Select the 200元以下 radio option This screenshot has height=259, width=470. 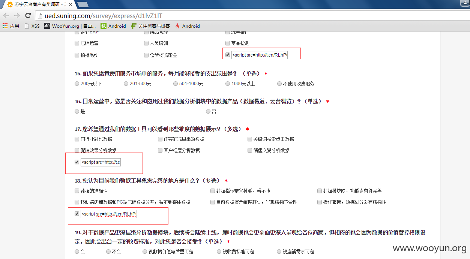[x=77, y=84]
